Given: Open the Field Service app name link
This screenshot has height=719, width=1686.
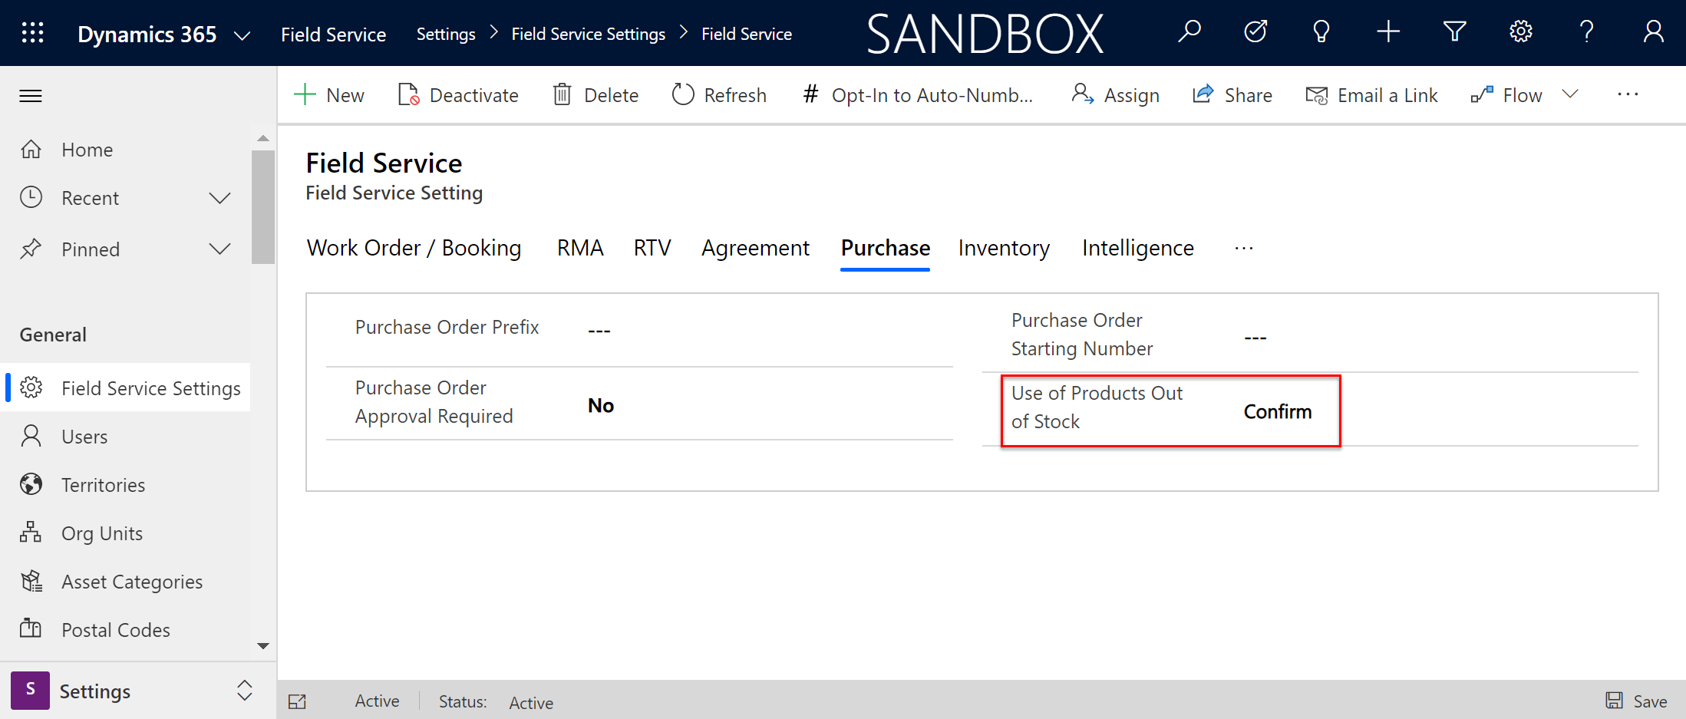Looking at the screenshot, I should coord(333,35).
